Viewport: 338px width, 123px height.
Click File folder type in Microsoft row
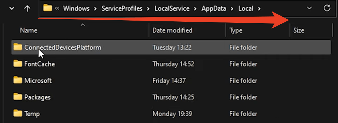tap(243, 81)
